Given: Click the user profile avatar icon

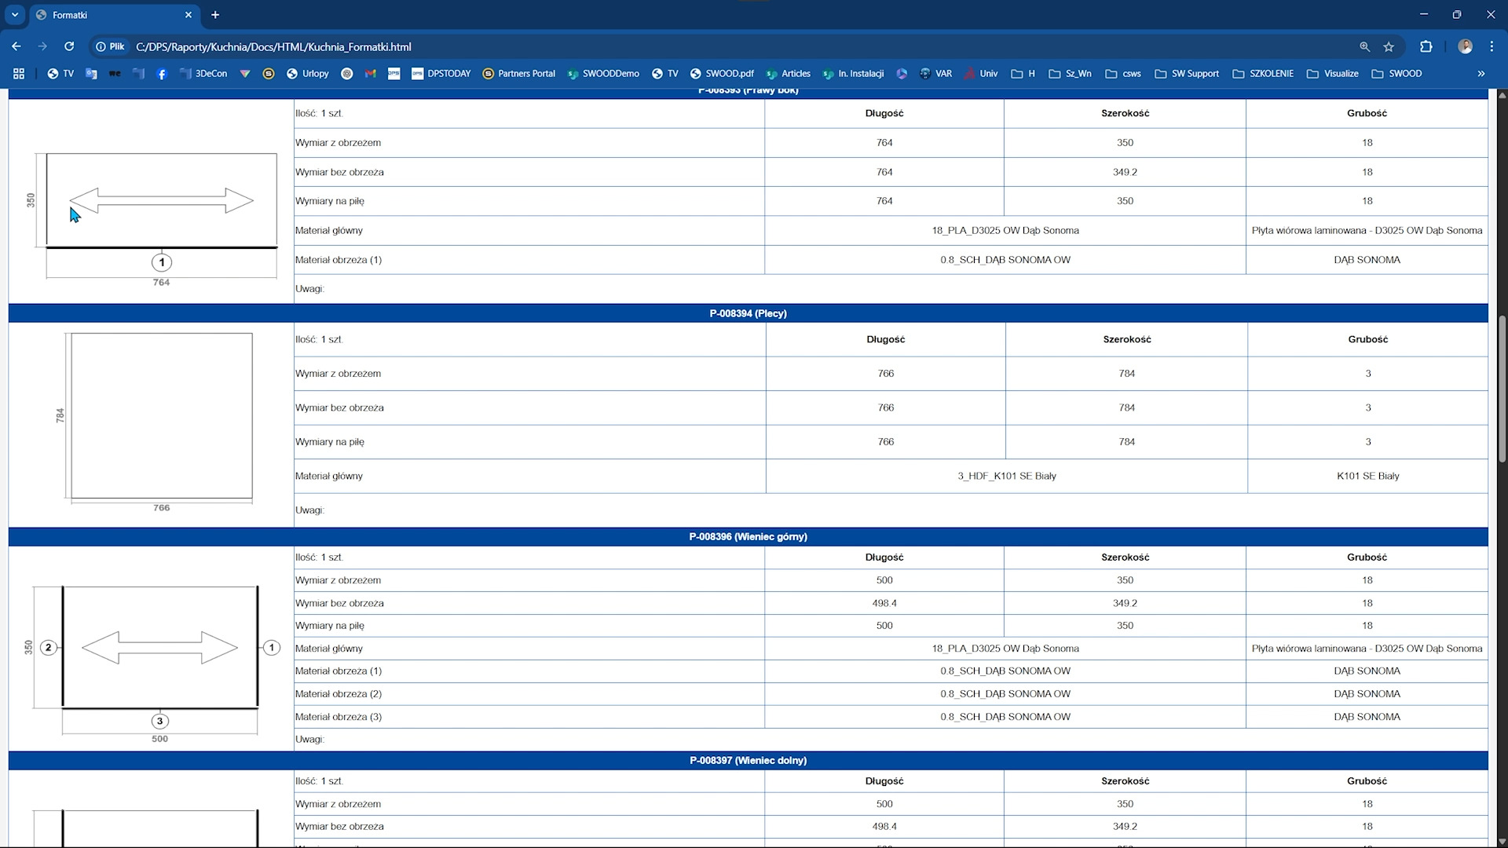Looking at the screenshot, I should tap(1465, 46).
